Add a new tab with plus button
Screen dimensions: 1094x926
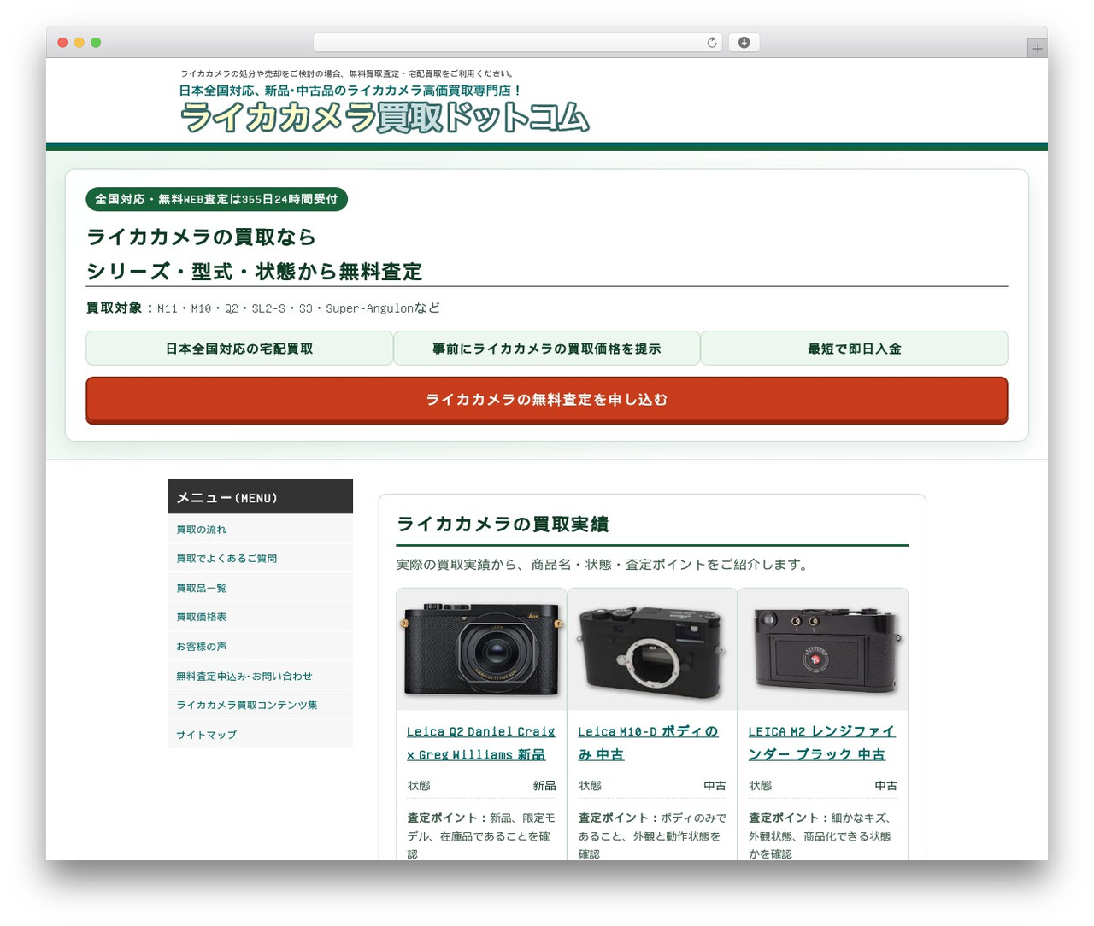tap(1037, 49)
